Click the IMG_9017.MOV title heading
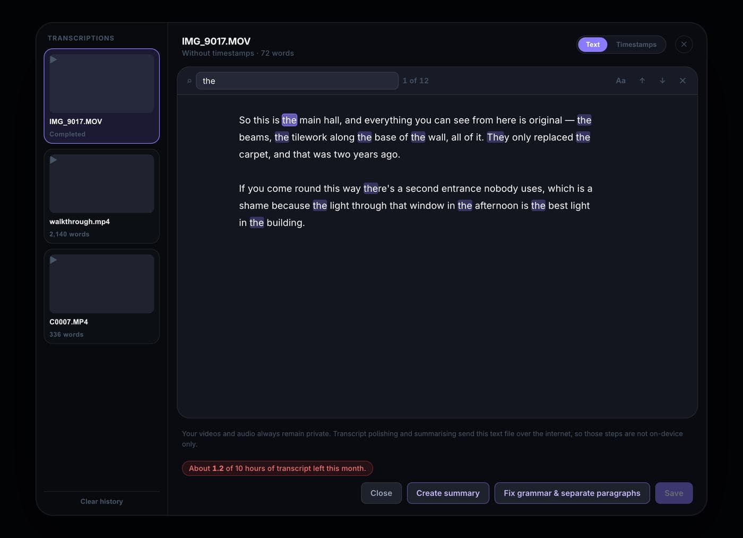Viewport: 743px width, 538px height. tap(216, 41)
